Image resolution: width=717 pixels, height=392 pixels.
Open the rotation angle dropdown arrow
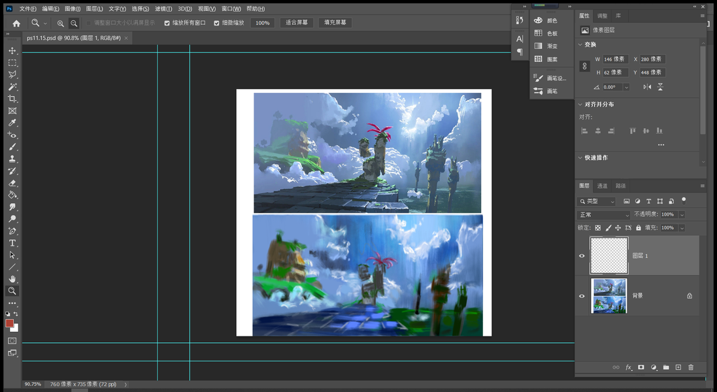626,88
